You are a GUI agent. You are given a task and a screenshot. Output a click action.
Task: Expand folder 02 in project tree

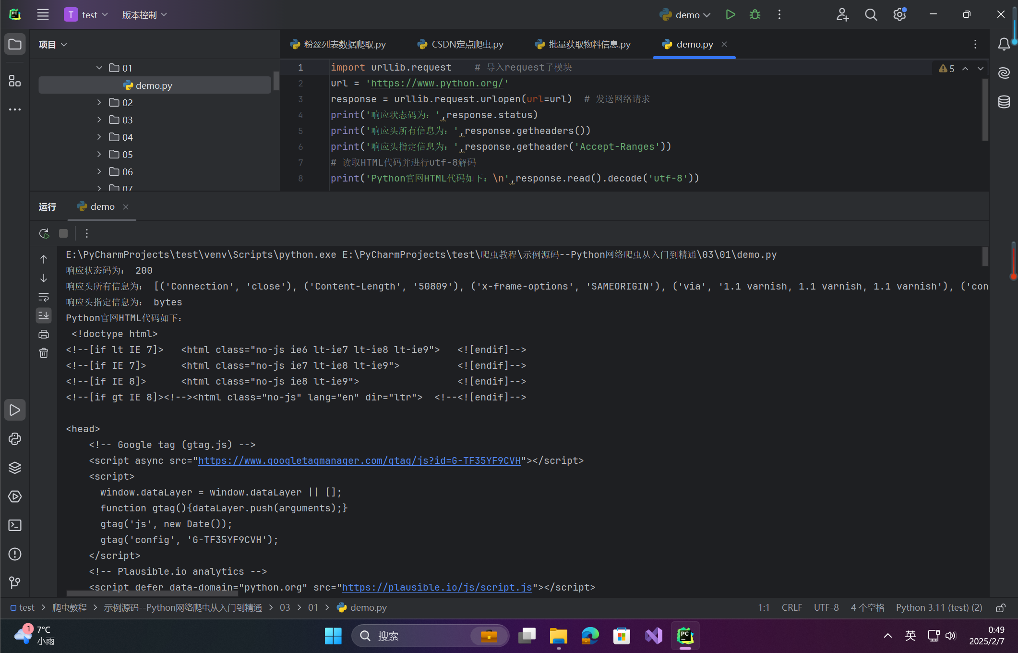click(99, 103)
